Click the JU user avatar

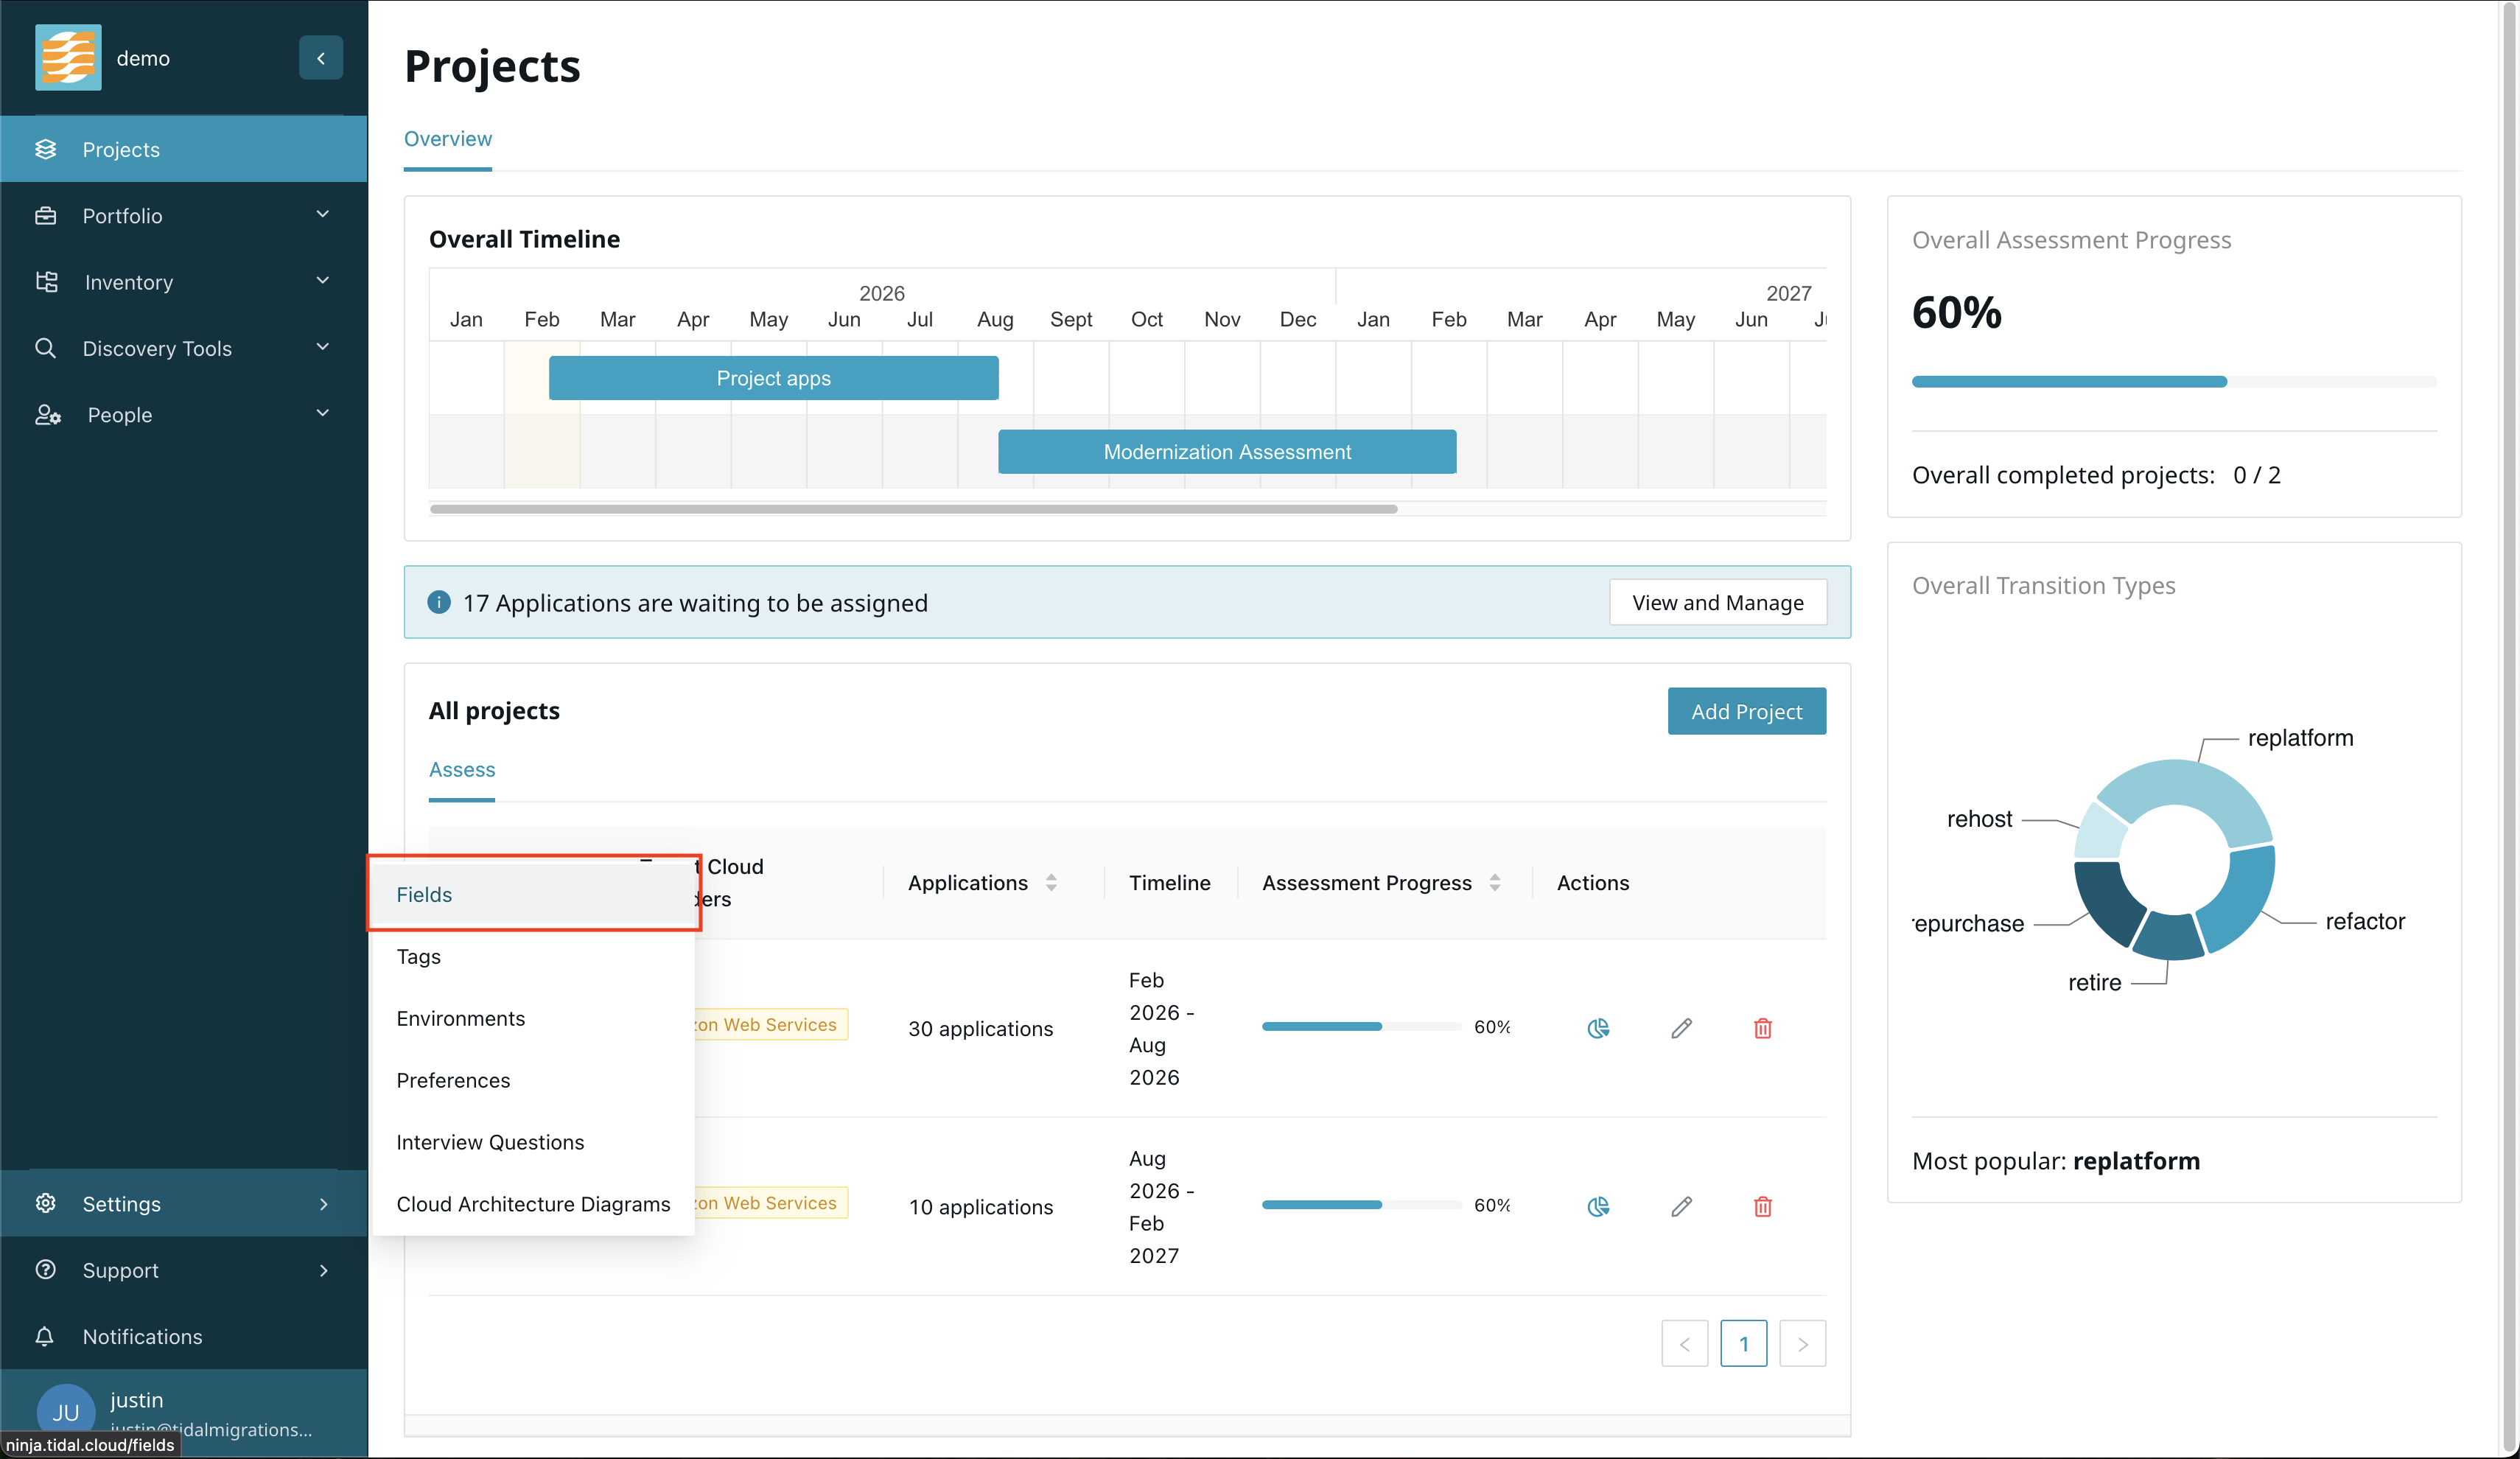(65, 1411)
